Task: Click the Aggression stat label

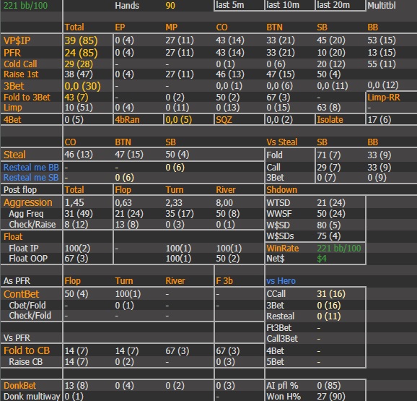Action: (28, 202)
